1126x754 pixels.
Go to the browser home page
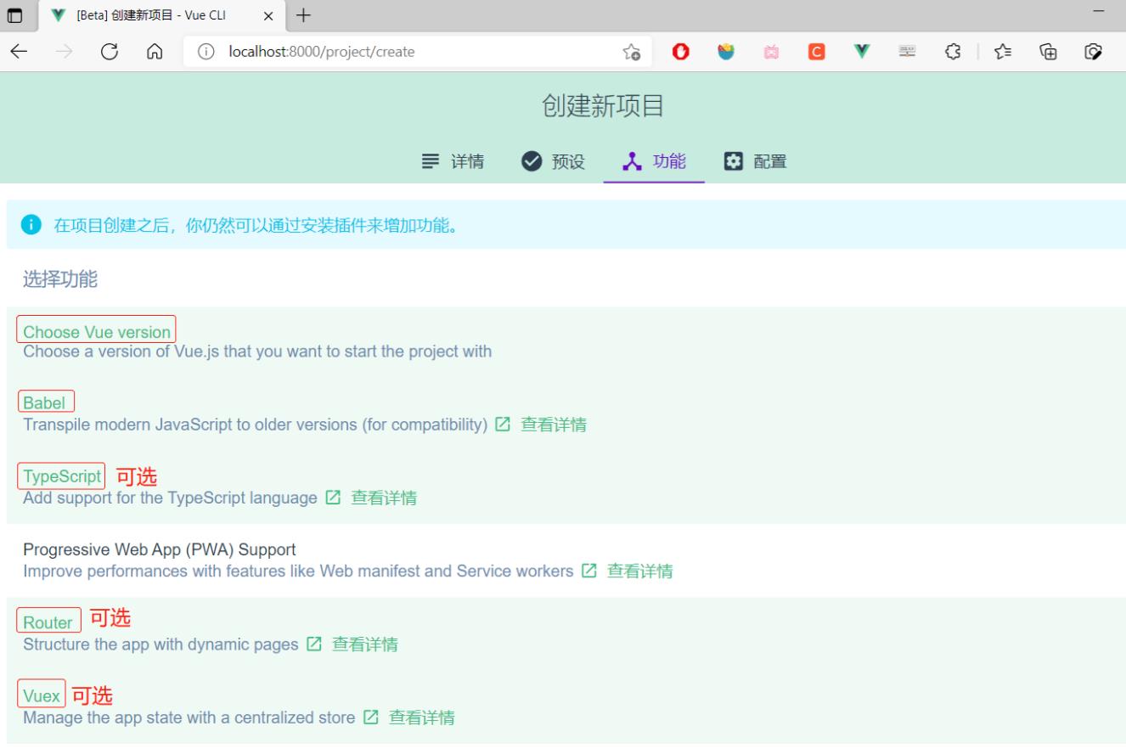pos(155,52)
